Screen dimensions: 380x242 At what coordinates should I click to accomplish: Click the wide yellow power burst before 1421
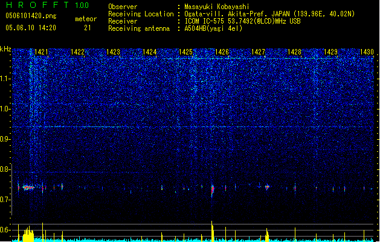tap(28, 234)
